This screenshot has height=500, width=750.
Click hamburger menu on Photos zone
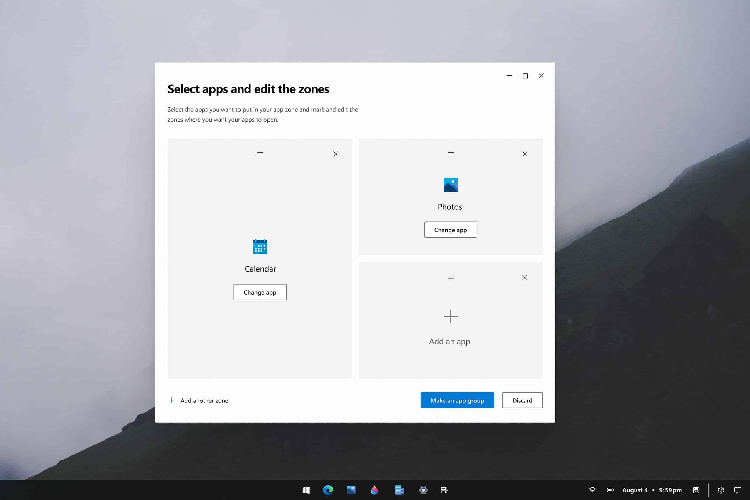pos(450,153)
